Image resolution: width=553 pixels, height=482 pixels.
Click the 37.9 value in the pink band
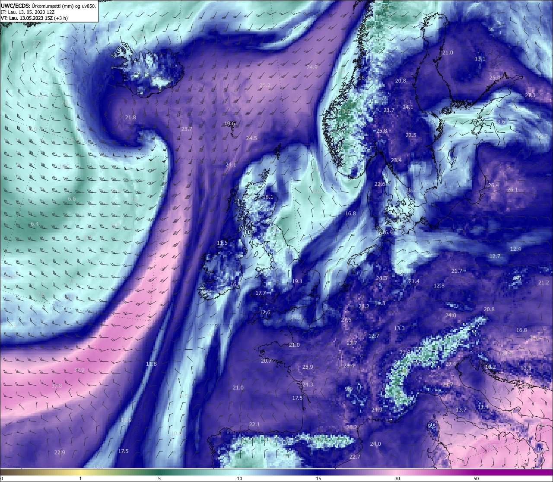[x=79, y=370]
